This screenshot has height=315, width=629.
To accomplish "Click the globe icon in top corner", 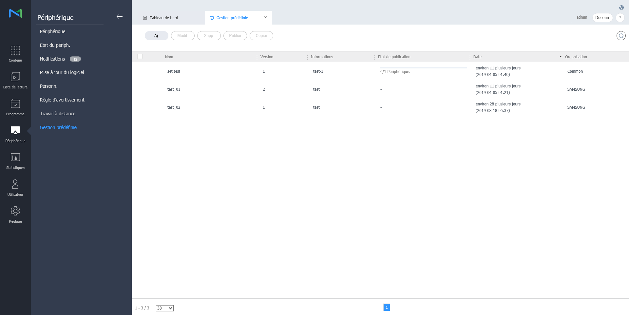I will point(621,8).
